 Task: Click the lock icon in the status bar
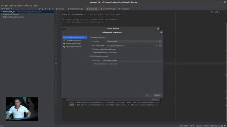click(x=219, y=126)
